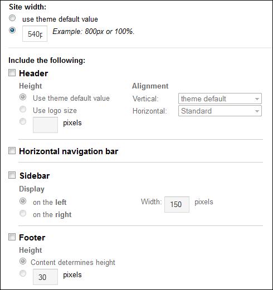Image resolution: width=273 pixels, height=290 pixels.
Task: Select the custom header pixels radio button
Action: (23, 121)
